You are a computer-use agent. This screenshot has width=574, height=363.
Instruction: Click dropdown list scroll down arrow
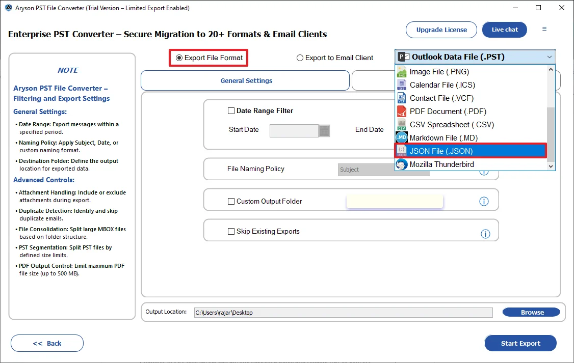pyautogui.click(x=551, y=166)
